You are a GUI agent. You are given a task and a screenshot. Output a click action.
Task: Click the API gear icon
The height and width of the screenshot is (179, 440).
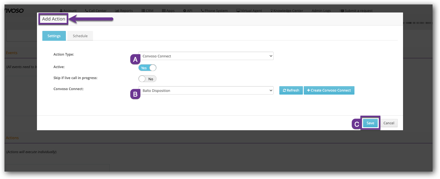click(x=185, y=11)
